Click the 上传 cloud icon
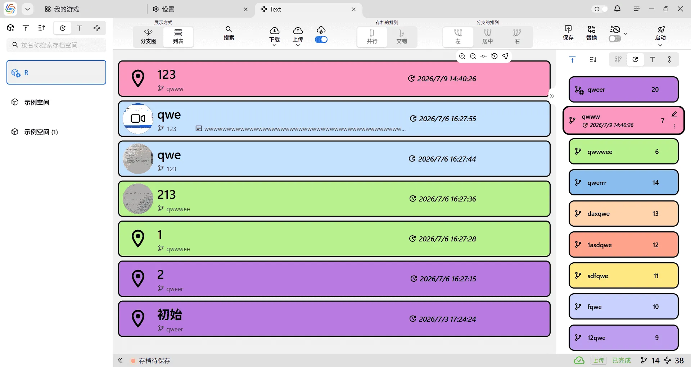This screenshot has width=691, height=367. tap(298, 31)
